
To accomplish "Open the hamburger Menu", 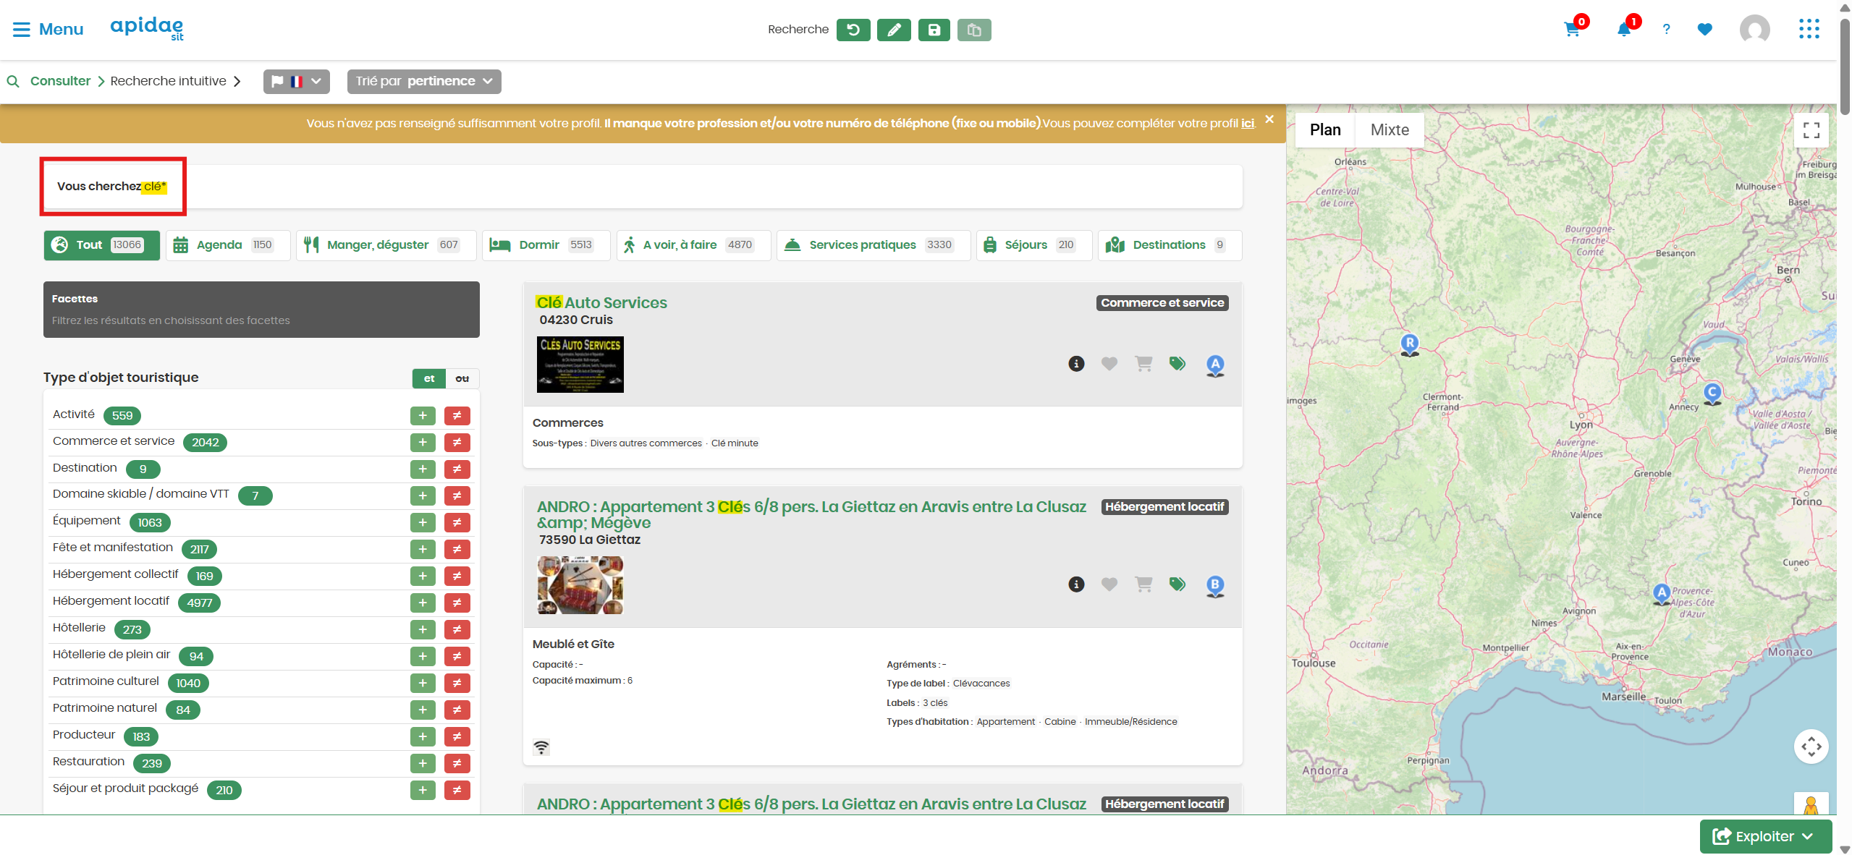I will [x=48, y=29].
